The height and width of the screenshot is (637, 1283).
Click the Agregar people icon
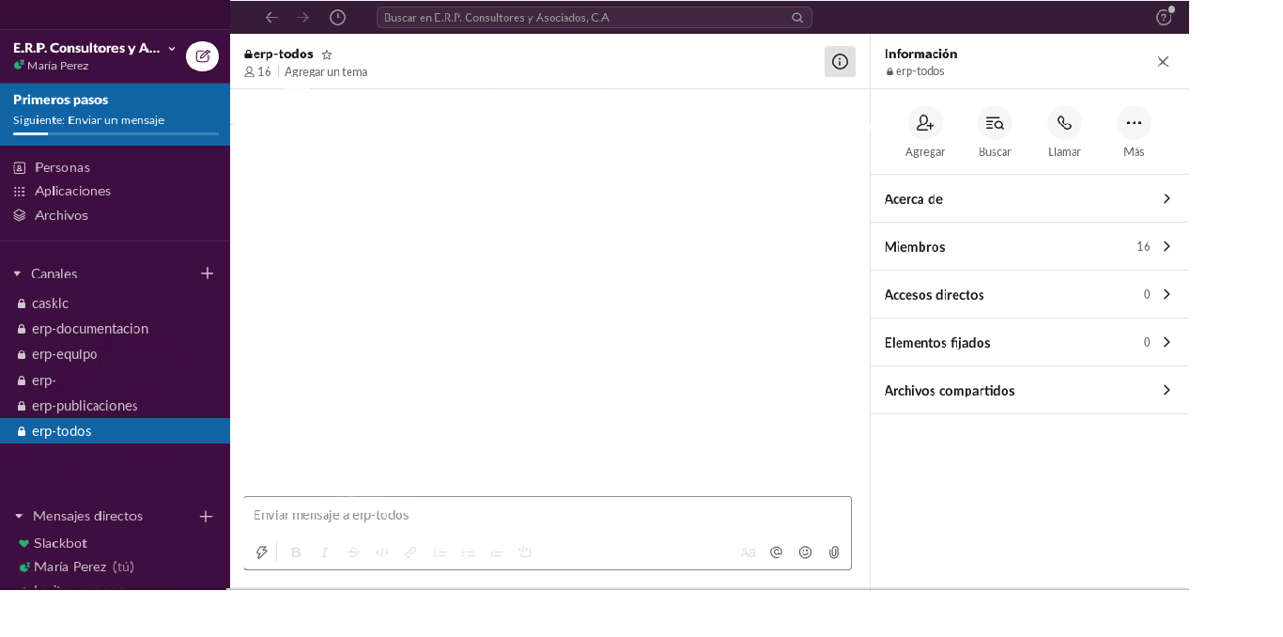925,123
